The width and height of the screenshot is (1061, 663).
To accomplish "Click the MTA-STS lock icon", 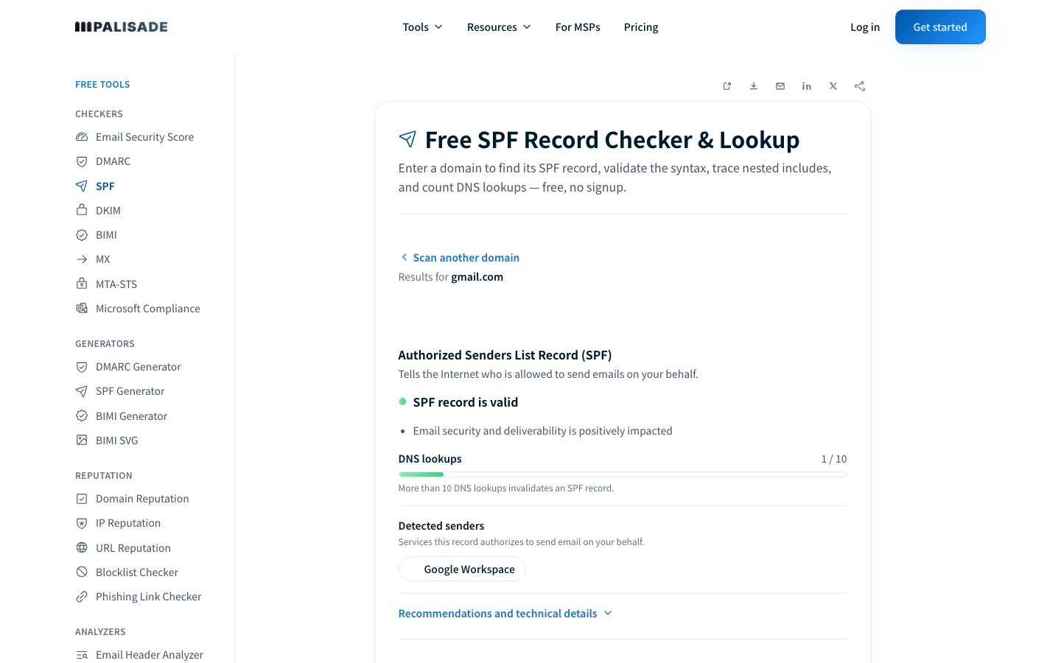I will point(82,284).
